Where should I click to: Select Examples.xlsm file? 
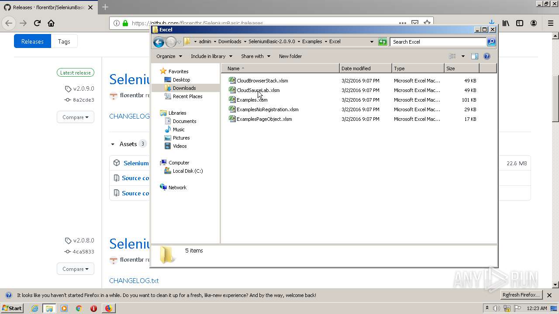click(252, 100)
